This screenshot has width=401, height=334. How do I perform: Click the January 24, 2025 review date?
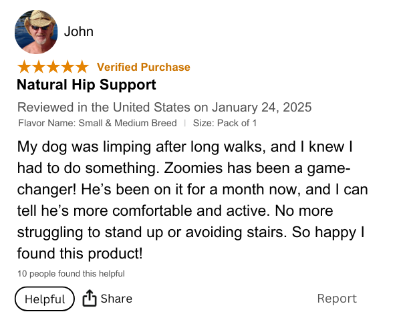point(262,107)
